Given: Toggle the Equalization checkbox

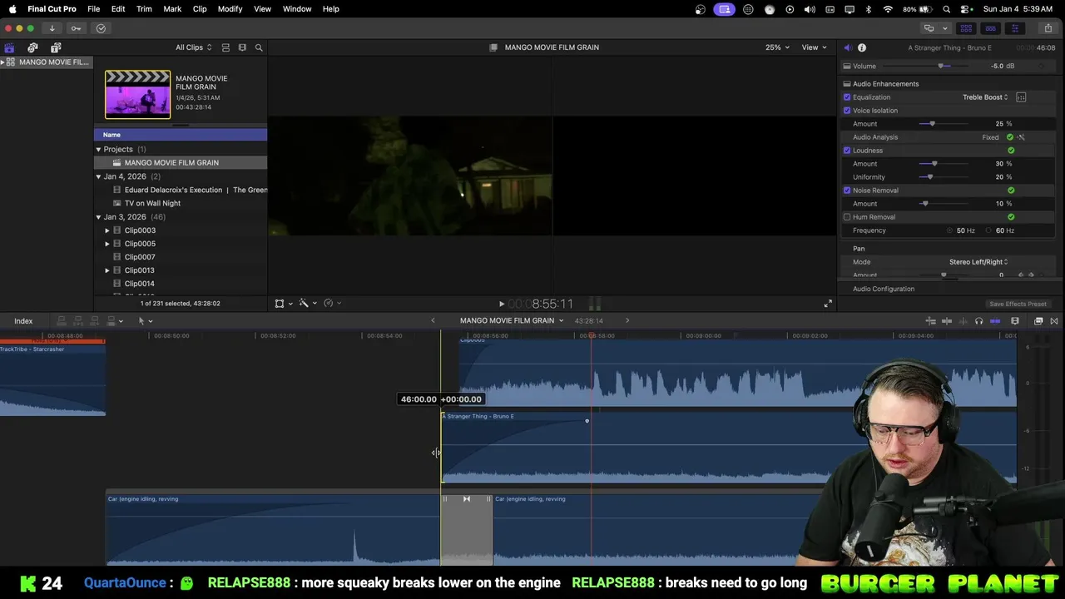Looking at the screenshot, I should (847, 97).
